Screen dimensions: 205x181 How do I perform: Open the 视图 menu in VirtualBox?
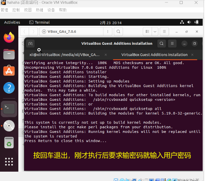[x=28, y=10]
